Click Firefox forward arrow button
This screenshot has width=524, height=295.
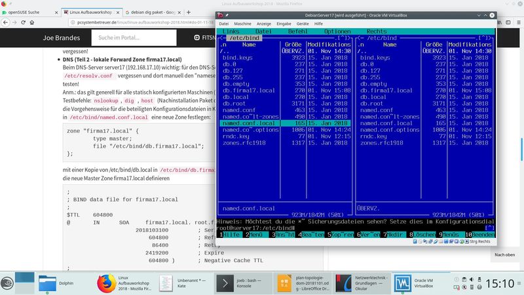14,22
